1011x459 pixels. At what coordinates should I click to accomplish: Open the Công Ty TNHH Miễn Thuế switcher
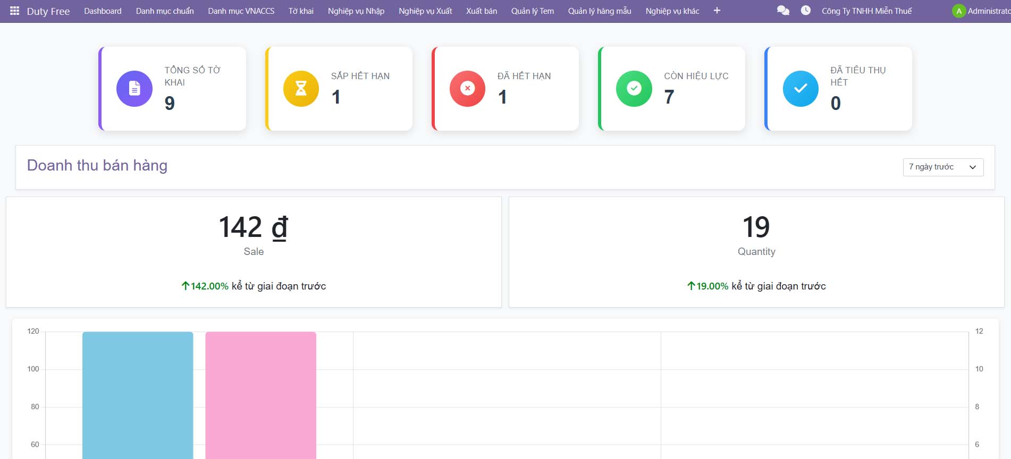866,11
